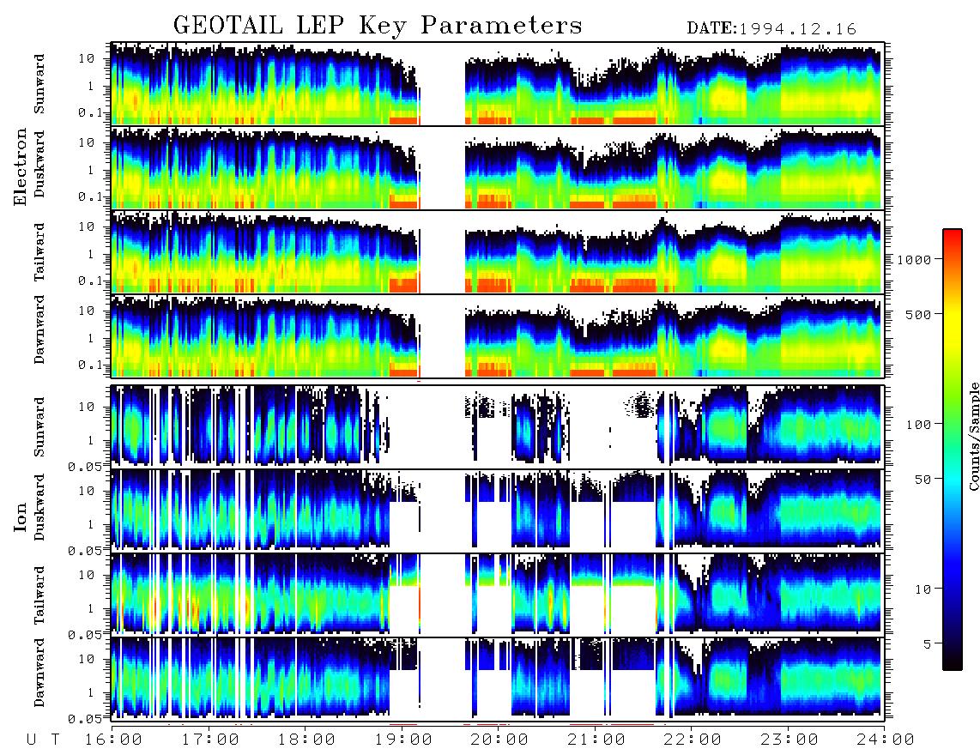This screenshot has width=980, height=755.
Task: Select the Ion "Sunward" panel label
Action: pos(39,427)
